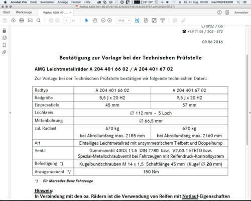Click the '∅ 112 mm - 5 Loch' cell

tap(151, 113)
